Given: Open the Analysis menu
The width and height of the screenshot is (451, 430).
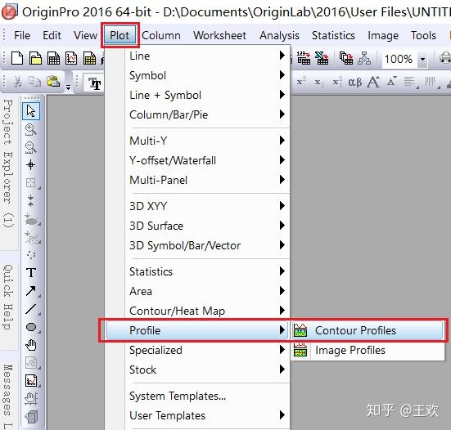Looking at the screenshot, I should pyautogui.click(x=279, y=35).
